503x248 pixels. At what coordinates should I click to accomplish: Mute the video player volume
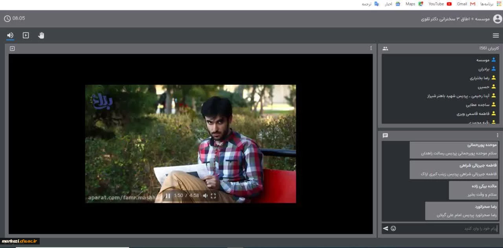[x=205, y=196]
